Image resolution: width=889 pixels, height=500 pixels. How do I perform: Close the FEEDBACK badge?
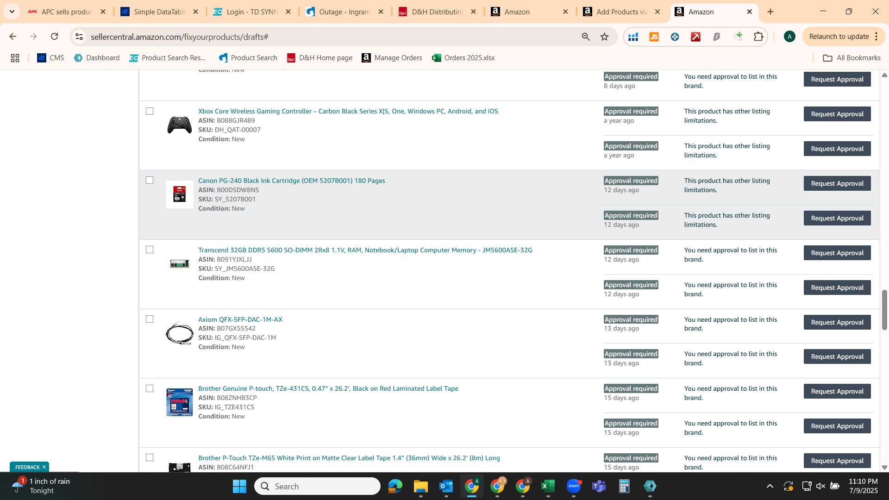(x=44, y=467)
